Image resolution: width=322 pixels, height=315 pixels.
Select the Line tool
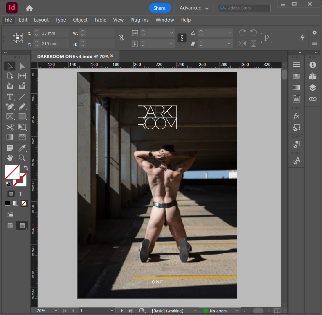(22, 97)
